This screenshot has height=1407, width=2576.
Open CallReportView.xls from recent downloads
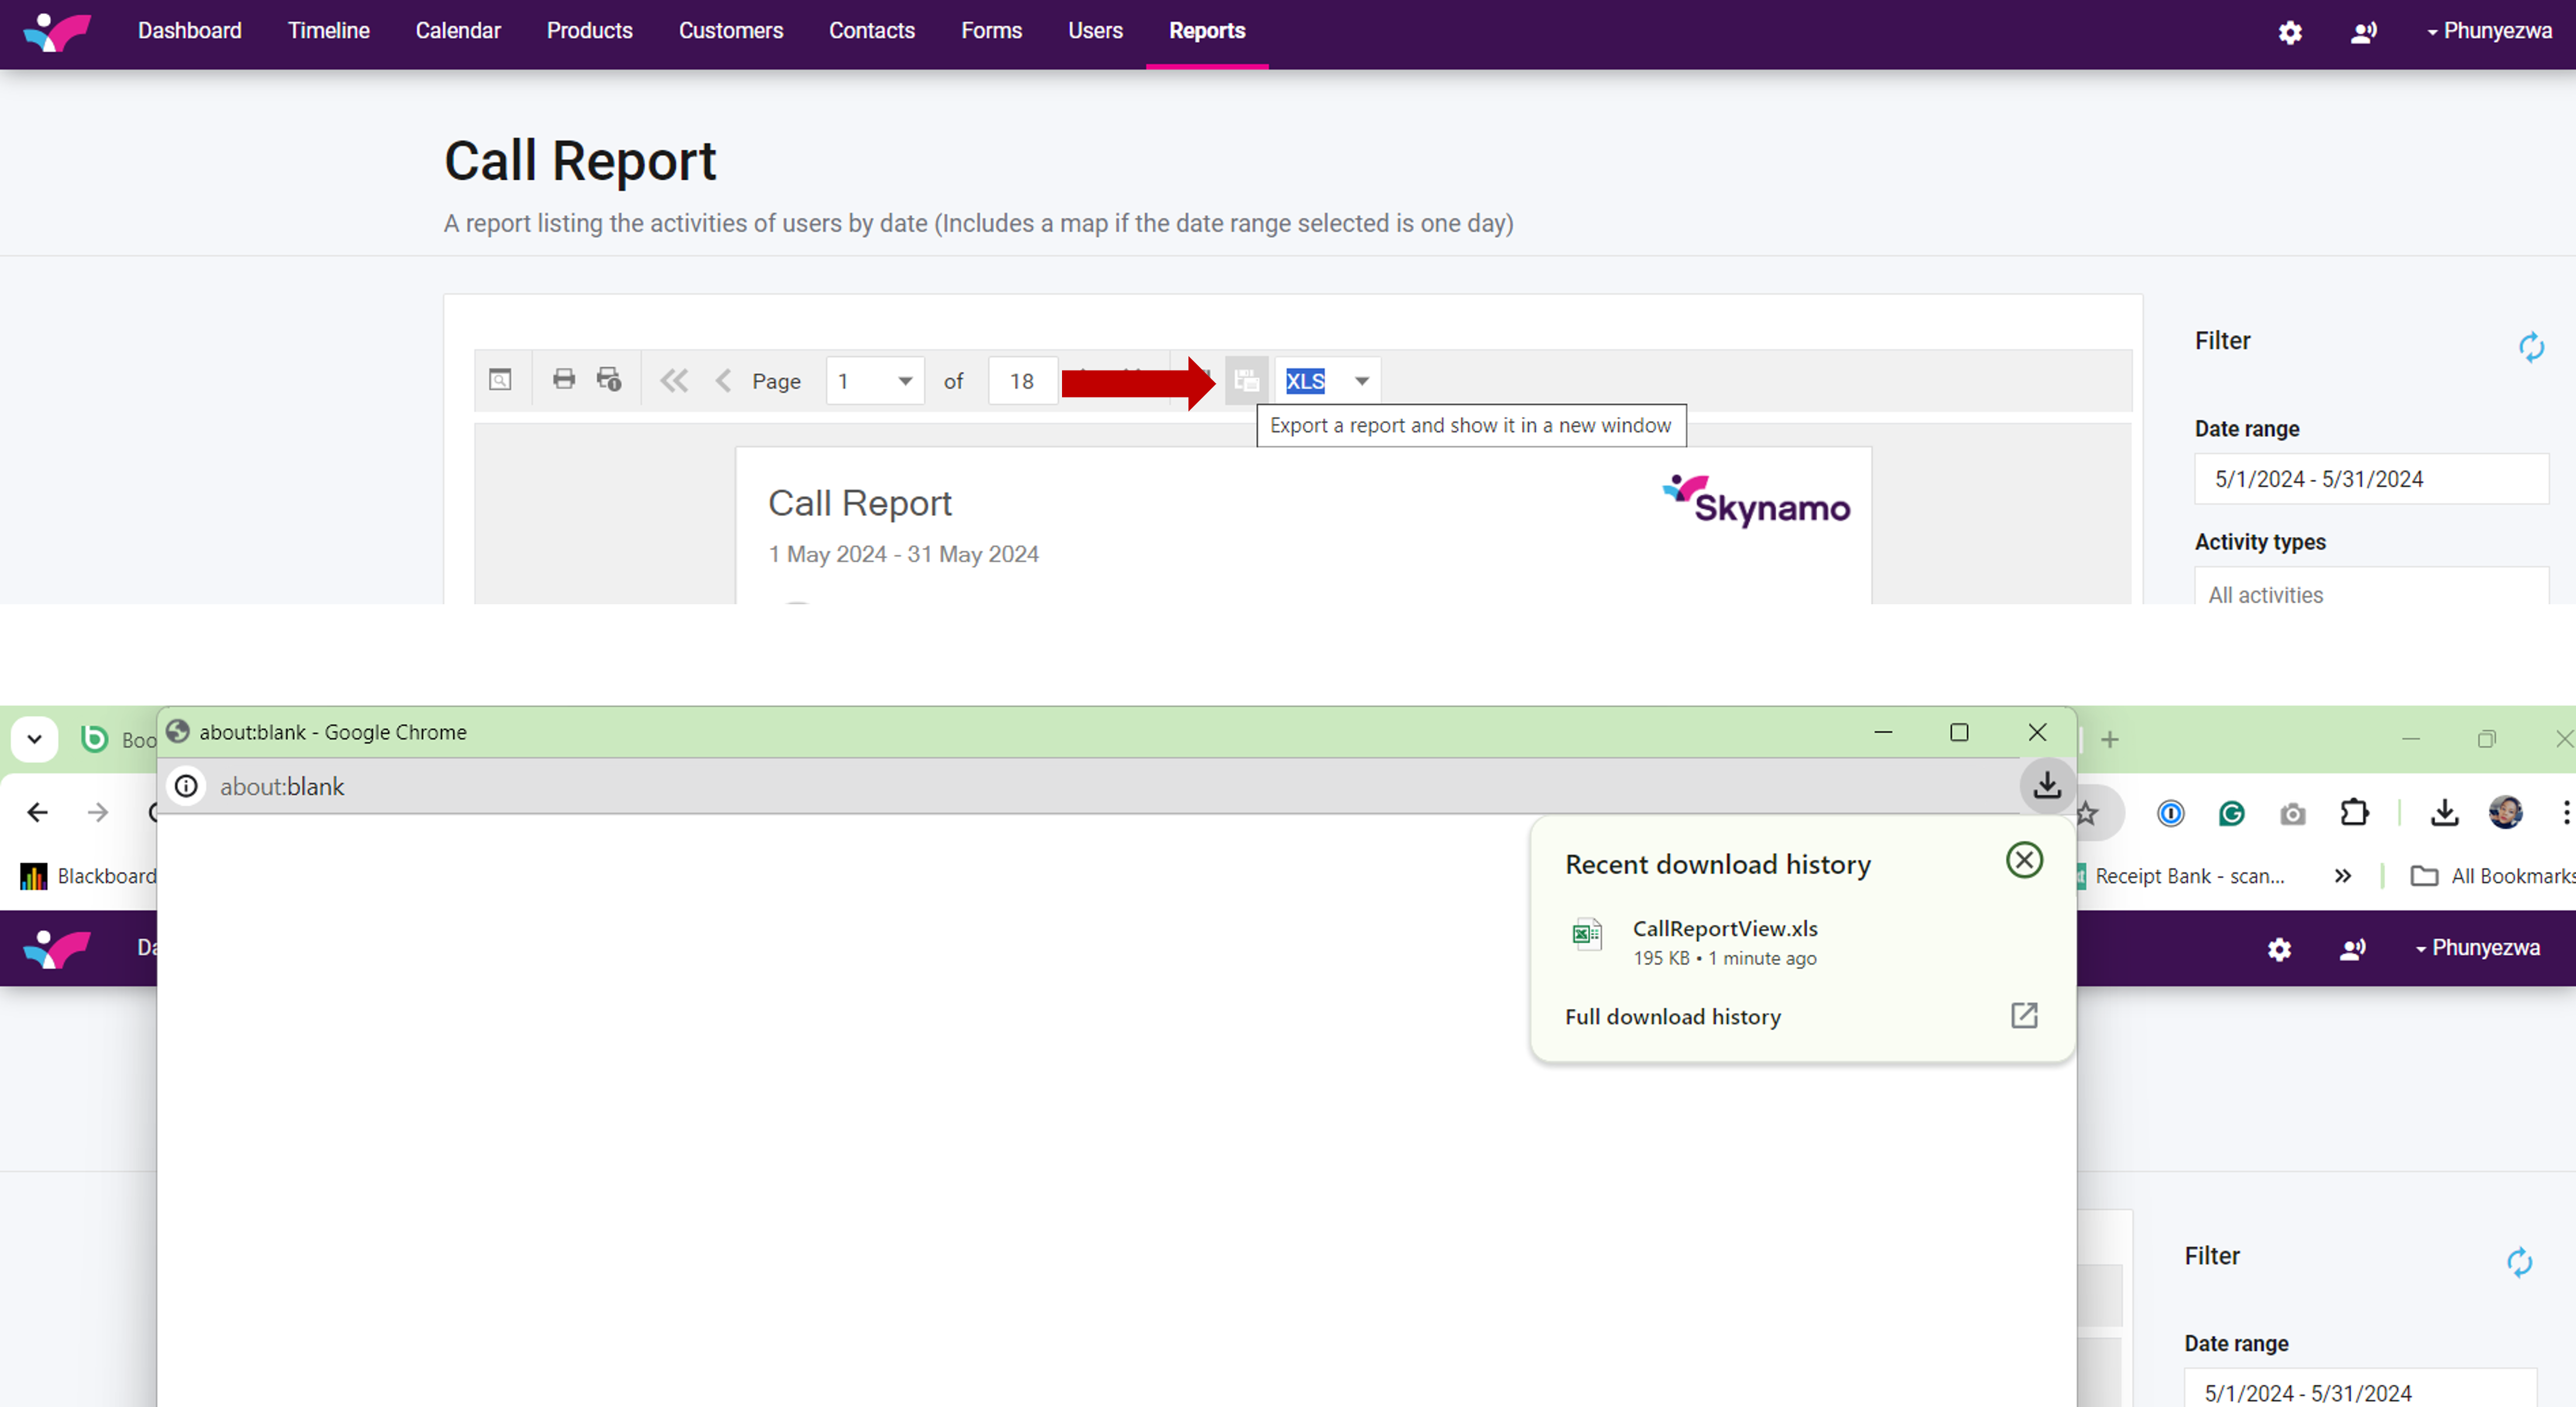pos(1724,929)
